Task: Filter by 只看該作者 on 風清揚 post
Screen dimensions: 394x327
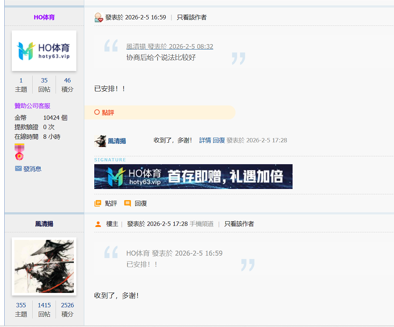Action: 239,224
